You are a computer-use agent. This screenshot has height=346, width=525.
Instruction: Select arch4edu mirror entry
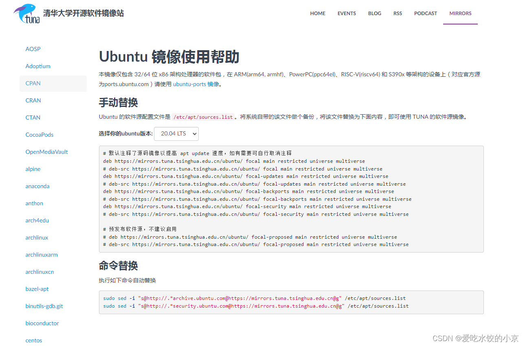(x=37, y=220)
